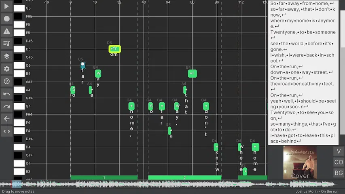The image size is (345, 194).
Task: Toggle the V button beside cover
Action: [339, 151]
